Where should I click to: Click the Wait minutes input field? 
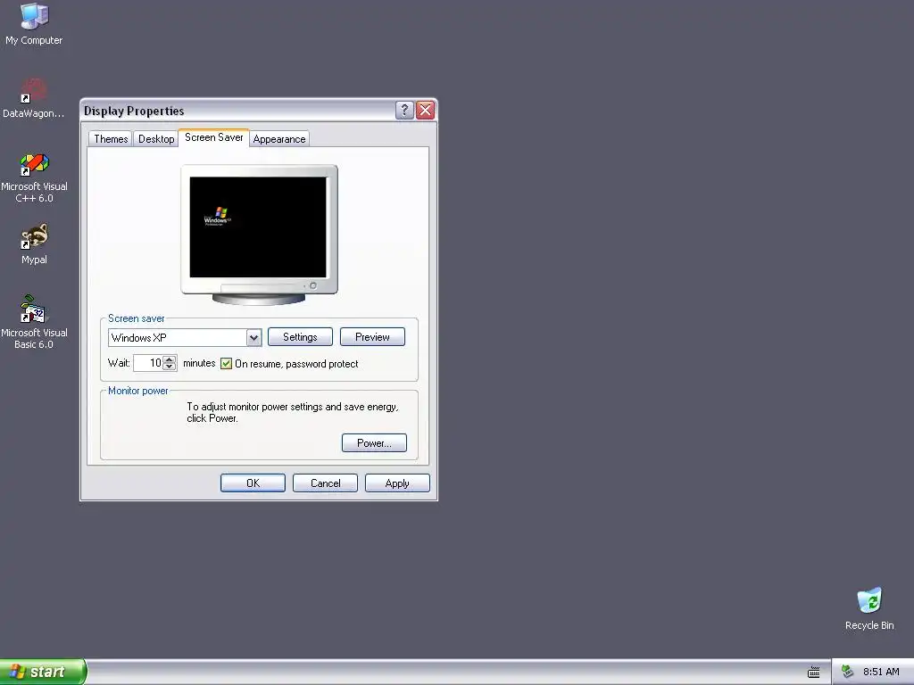(x=148, y=363)
